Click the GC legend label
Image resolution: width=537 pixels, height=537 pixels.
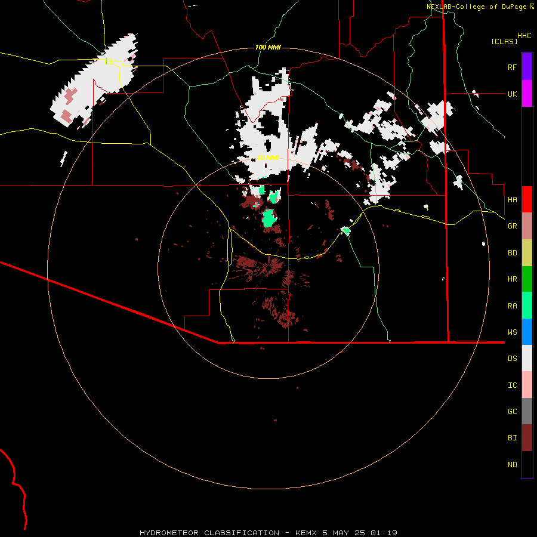512,412
